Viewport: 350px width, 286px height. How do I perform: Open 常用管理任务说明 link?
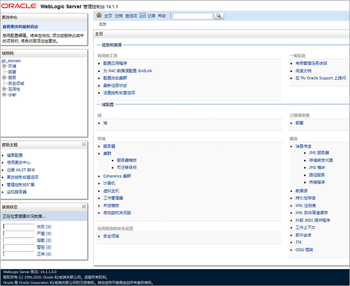coord(311,64)
